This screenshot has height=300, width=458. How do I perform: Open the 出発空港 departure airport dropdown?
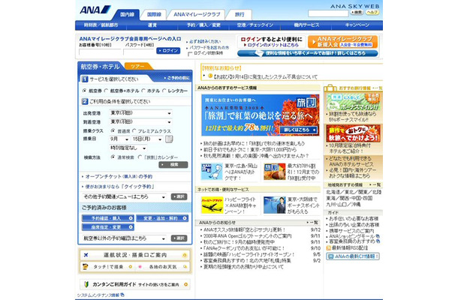pyautogui.click(x=141, y=113)
